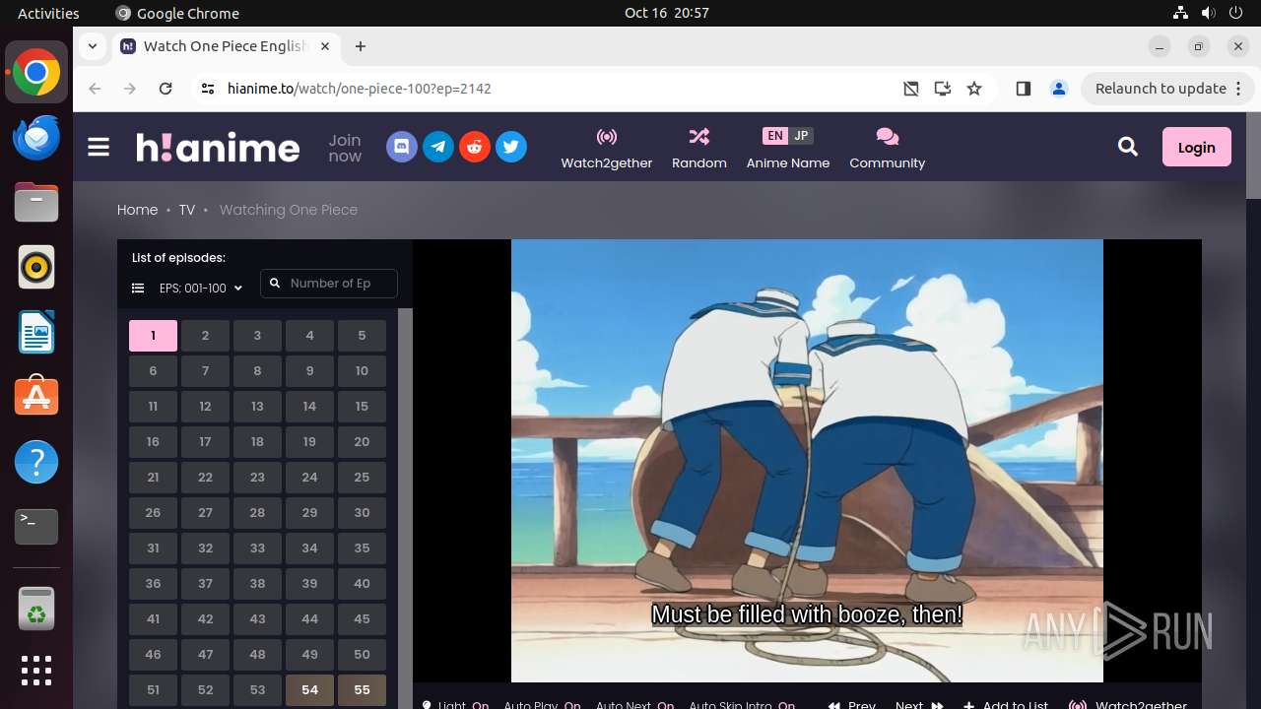
Task: Open new tab with plus button
Action: pyautogui.click(x=361, y=46)
